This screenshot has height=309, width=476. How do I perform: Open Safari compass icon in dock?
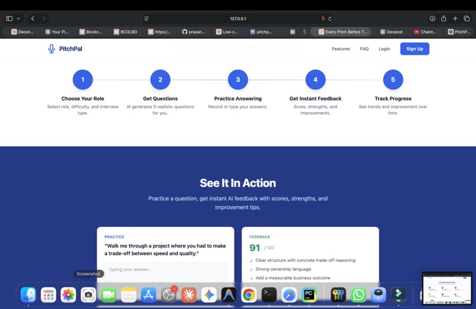[x=289, y=295]
